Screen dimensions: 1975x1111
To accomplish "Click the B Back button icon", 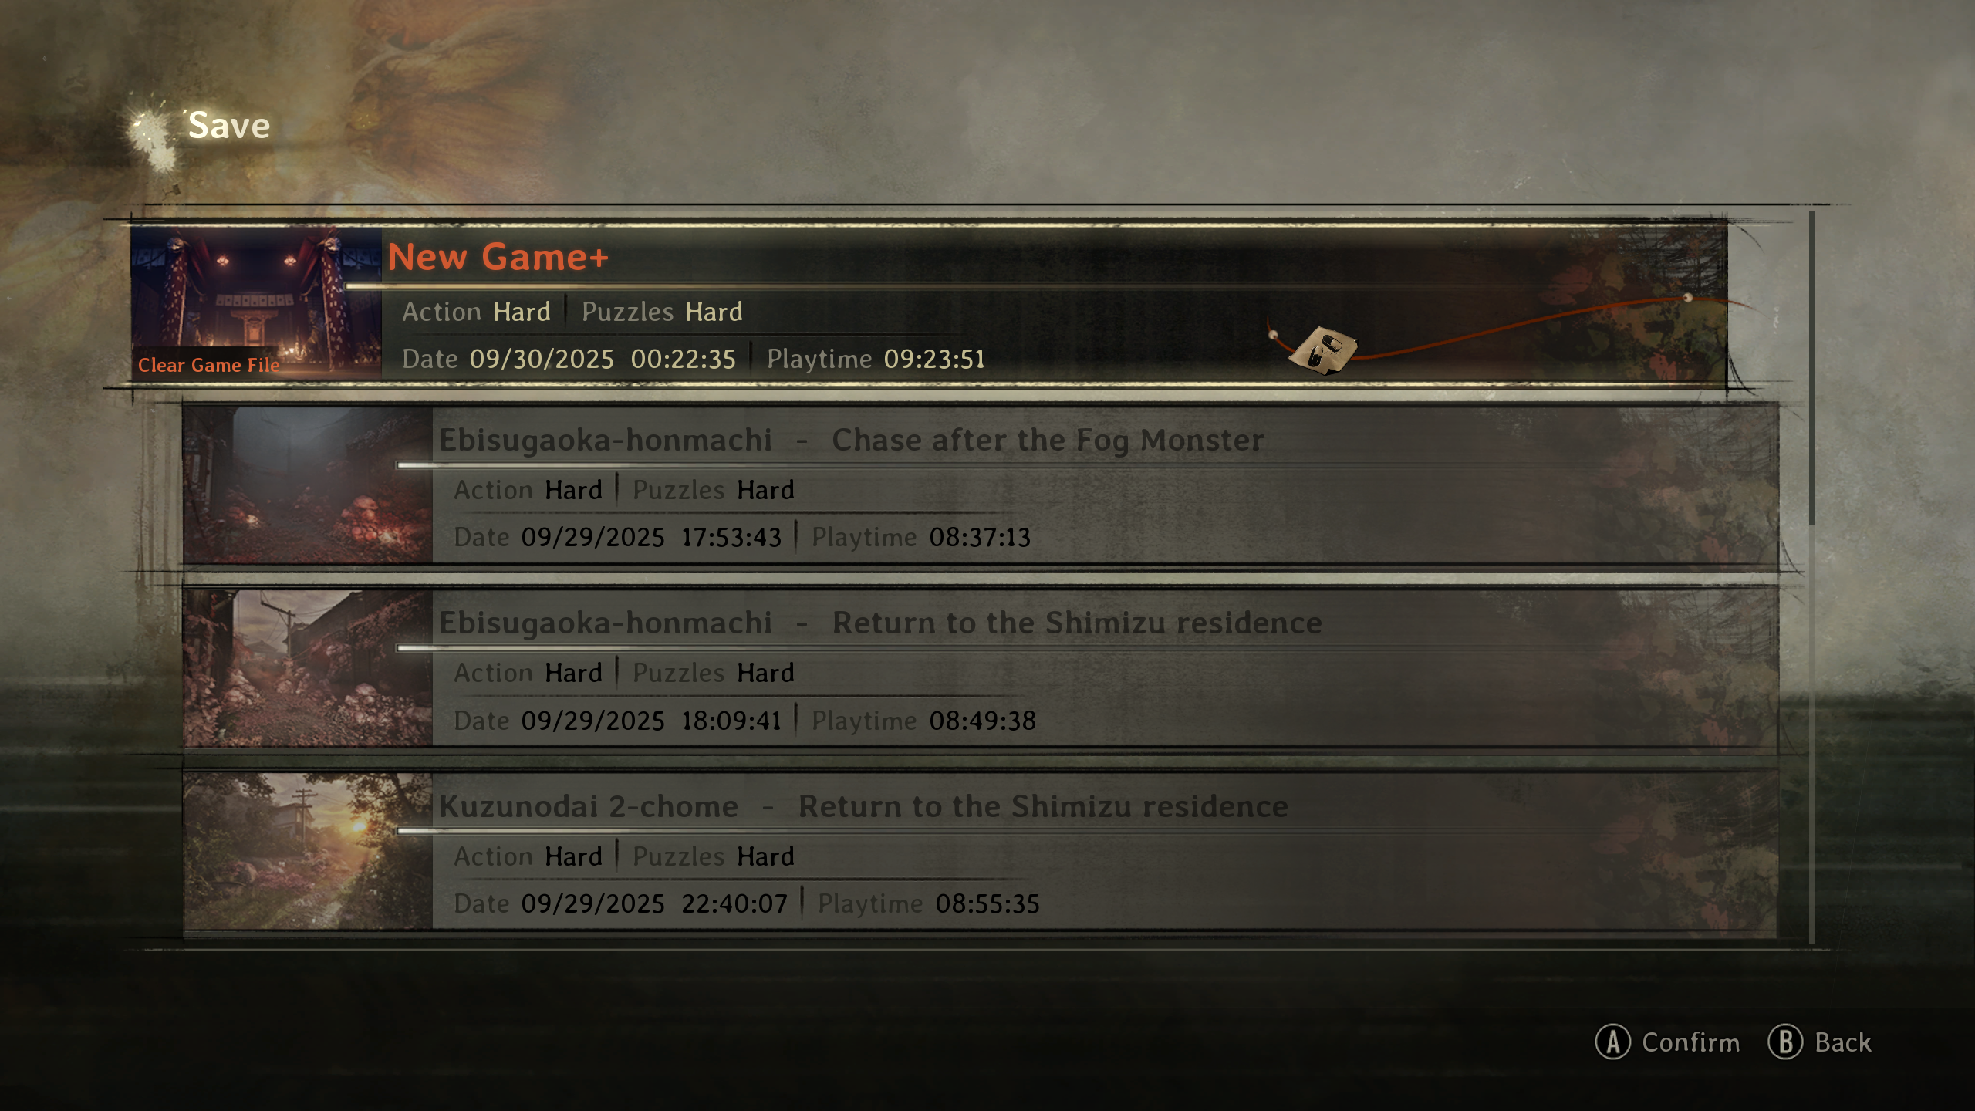I will coord(1785,1042).
